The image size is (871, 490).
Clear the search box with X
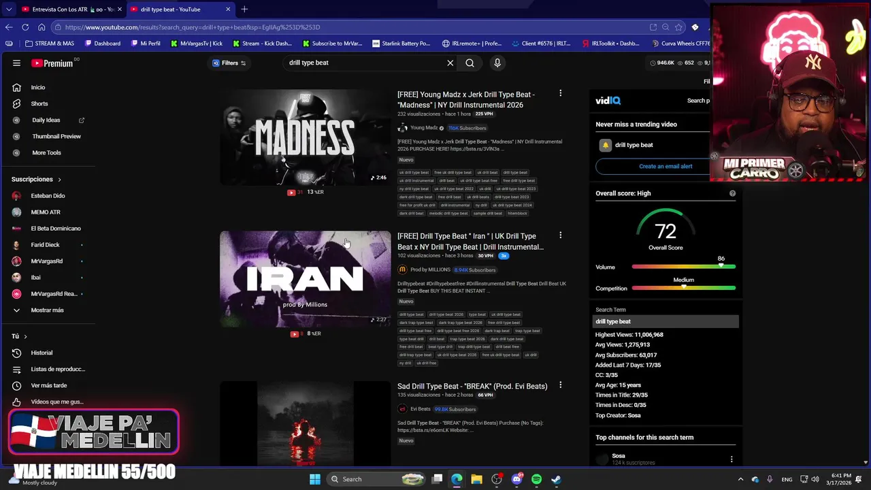pyautogui.click(x=450, y=63)
